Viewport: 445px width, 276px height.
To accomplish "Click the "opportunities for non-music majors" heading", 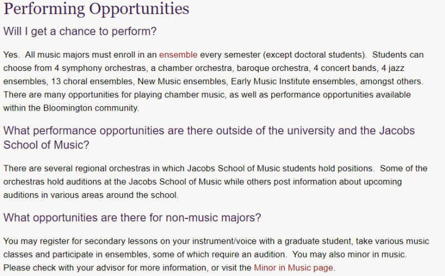I will [132, 217].
